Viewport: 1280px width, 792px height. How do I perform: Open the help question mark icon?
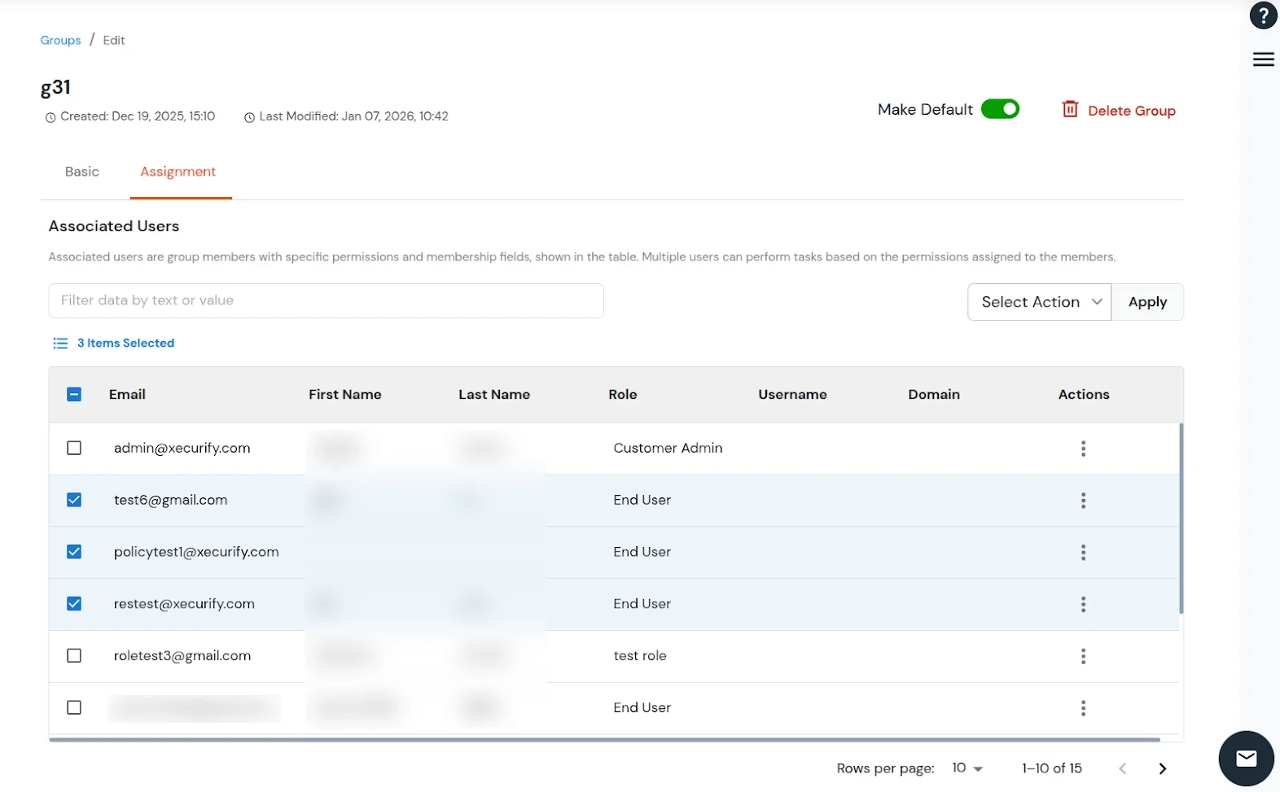tap(1263, 15)
